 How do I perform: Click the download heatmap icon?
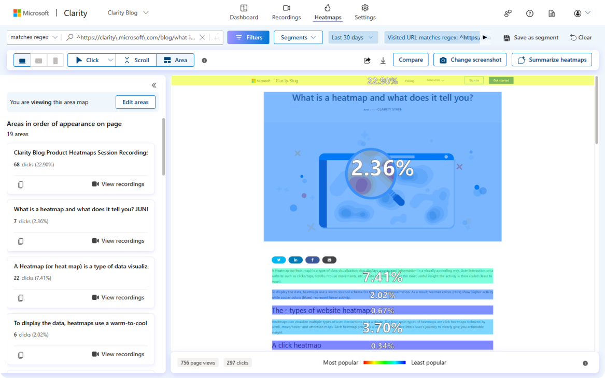pyautogui.click(x=383, y=60)
